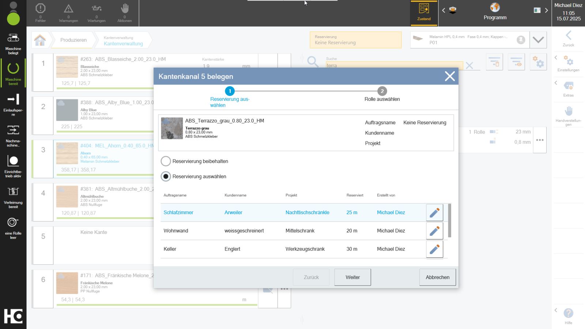Sort by Auftragsname column header
Screen dimensions: 585x329
(x=175, y=195)
